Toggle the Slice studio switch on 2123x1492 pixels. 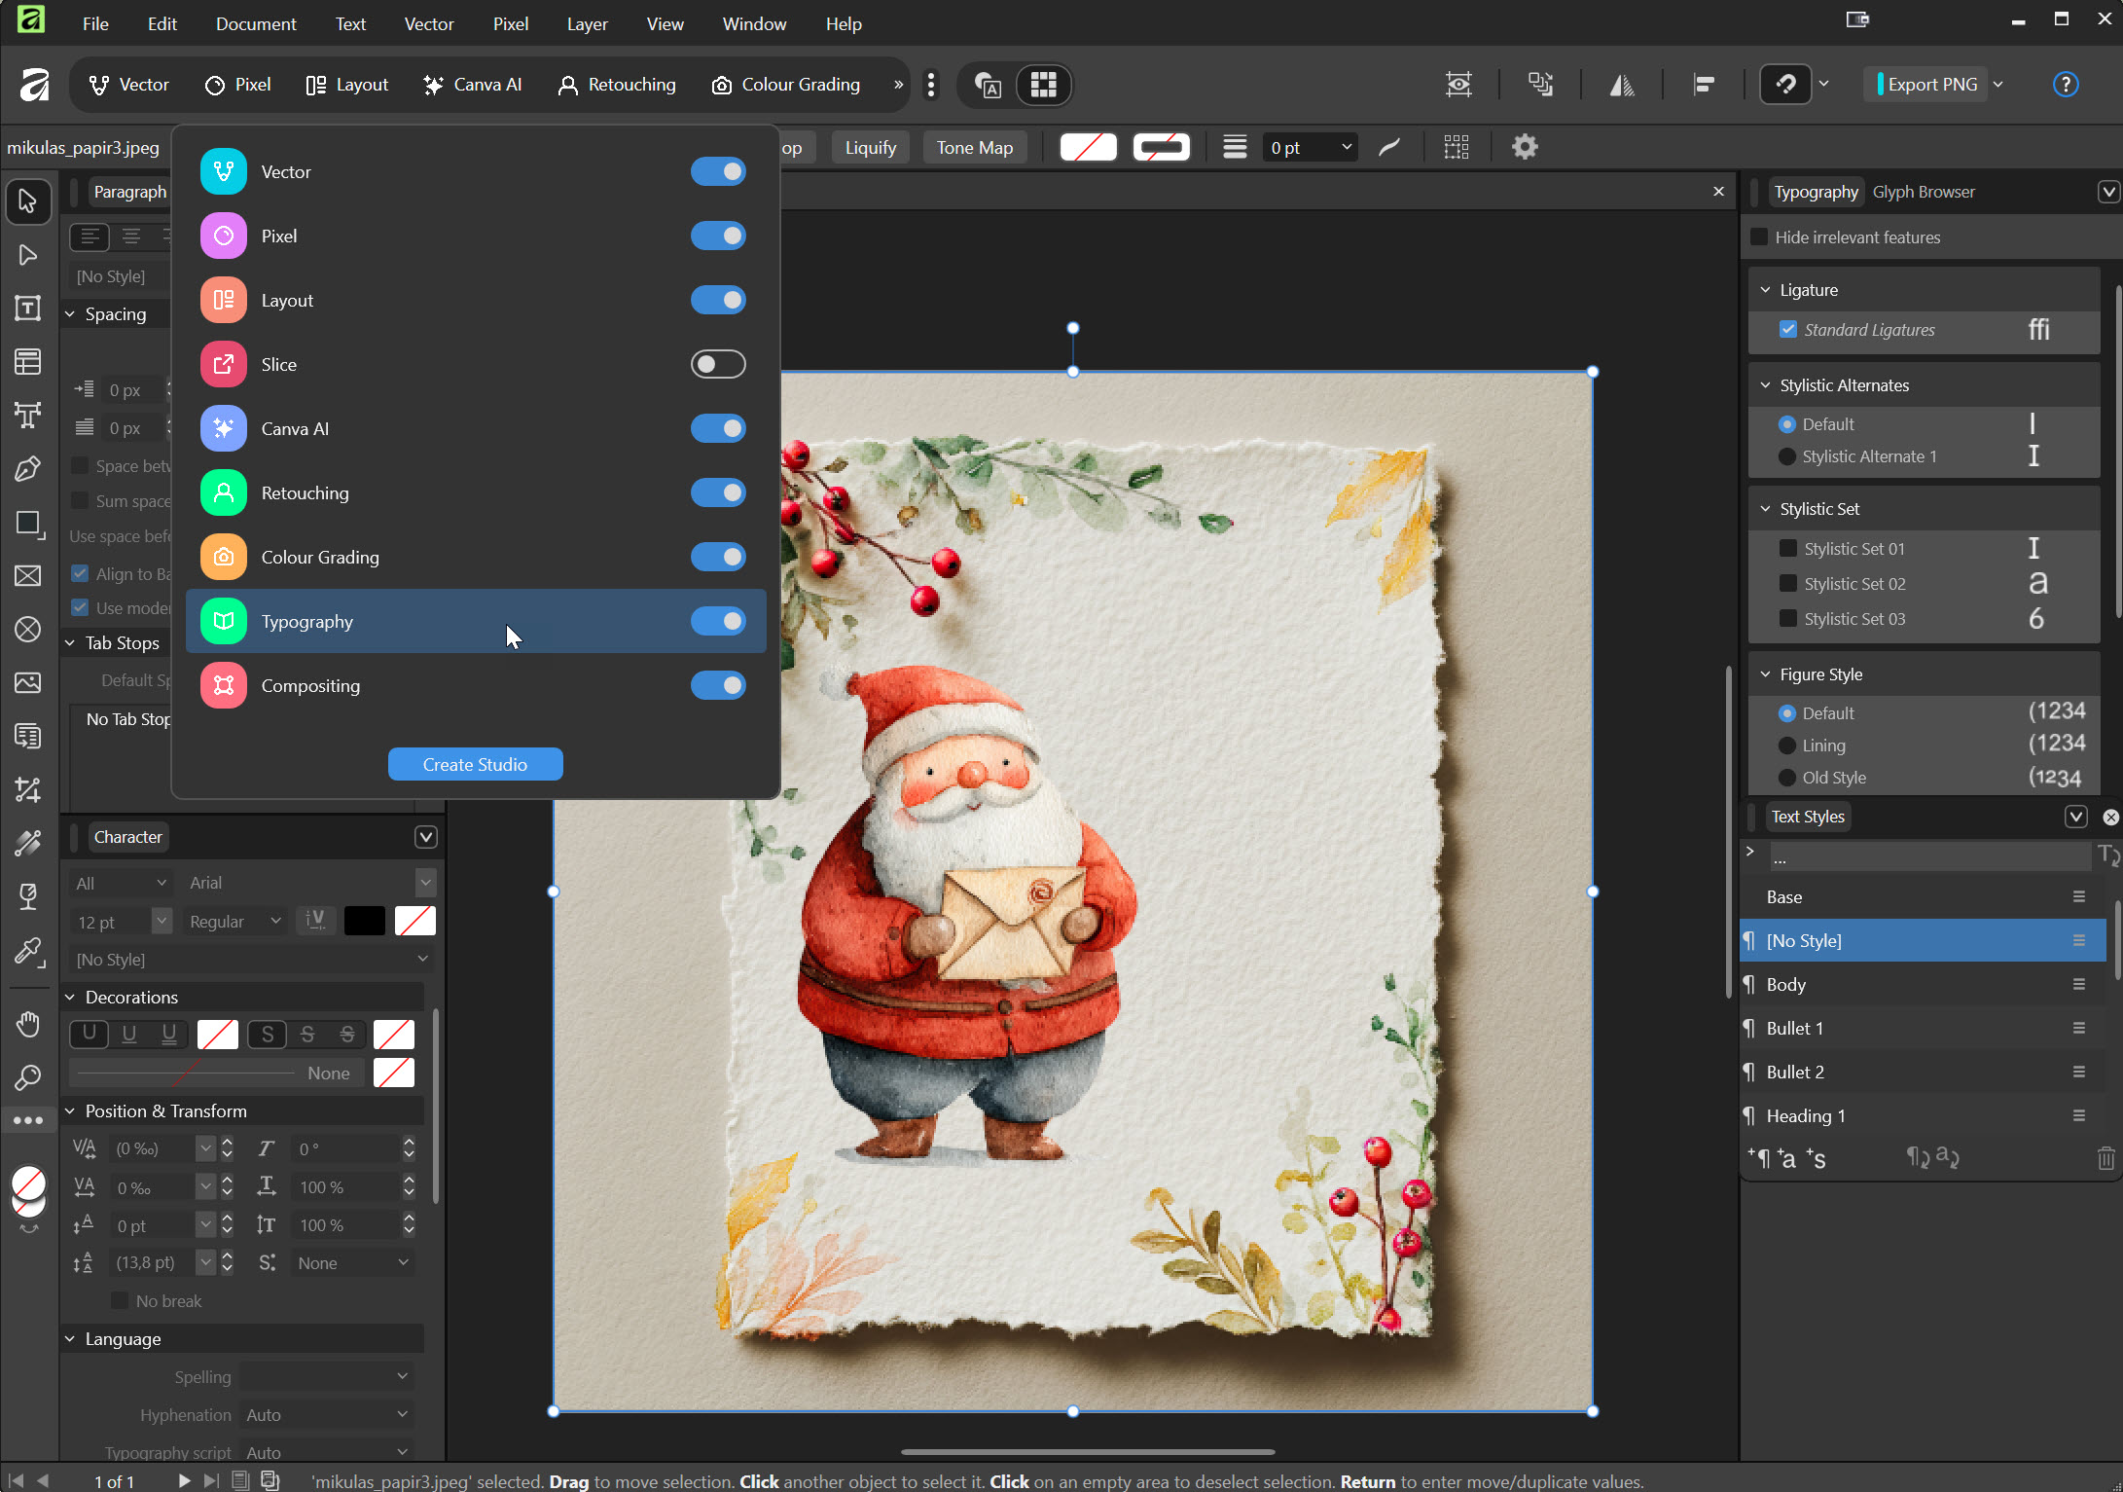tap(718, 364)
